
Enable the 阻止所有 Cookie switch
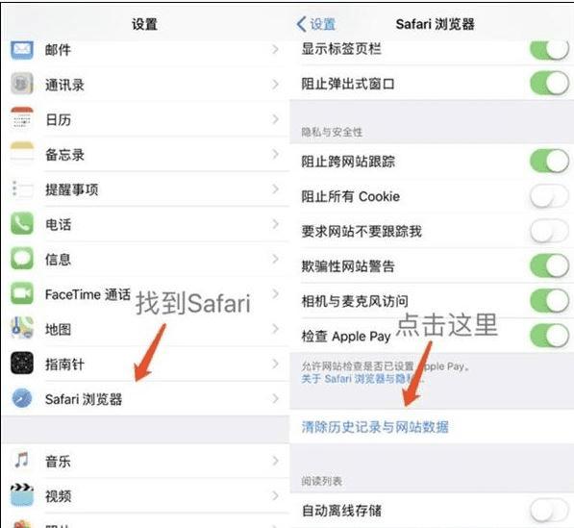click(549, 196)
